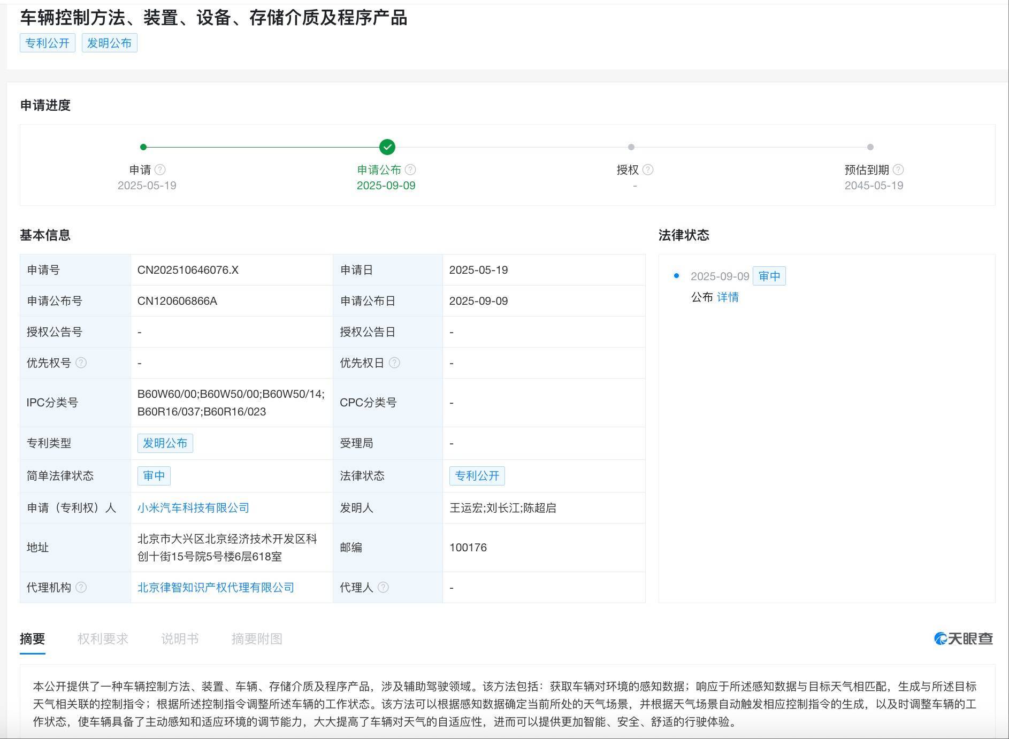Click the 专利公开 badge under the title
Viewport: 1009px width, 739px height.
[x=47, y=43]
